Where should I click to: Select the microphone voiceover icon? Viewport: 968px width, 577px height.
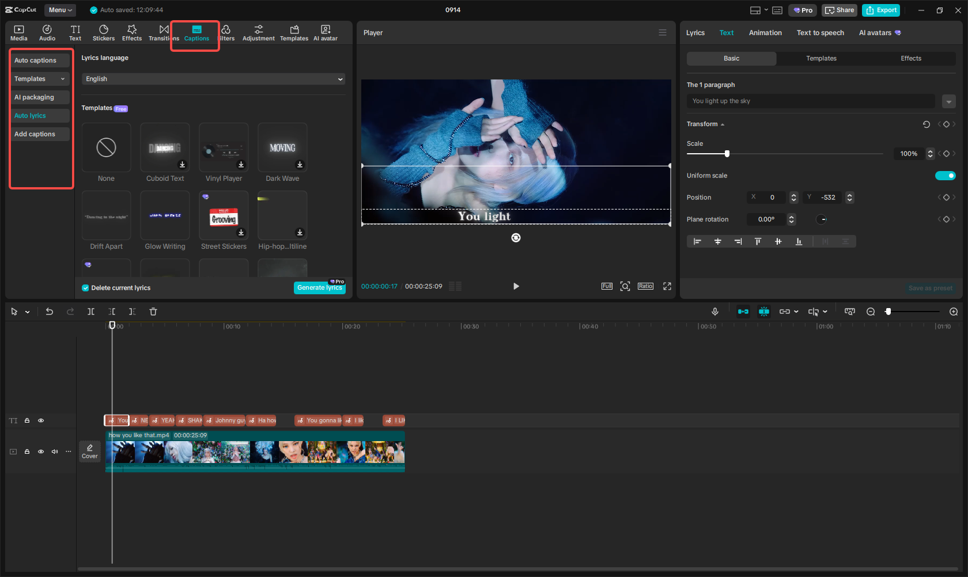point(715,312)
